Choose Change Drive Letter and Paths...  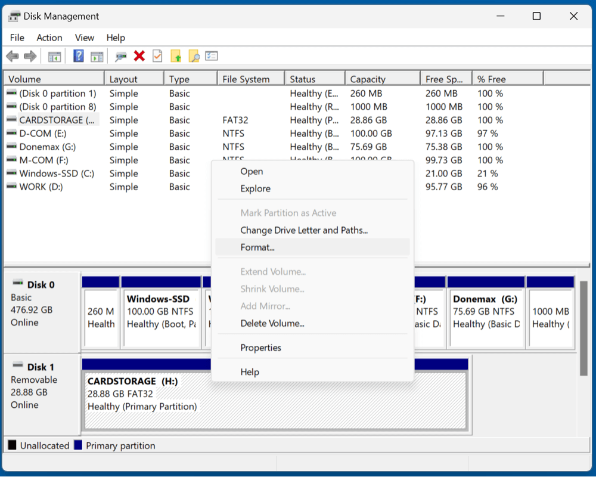click(304, 230)
